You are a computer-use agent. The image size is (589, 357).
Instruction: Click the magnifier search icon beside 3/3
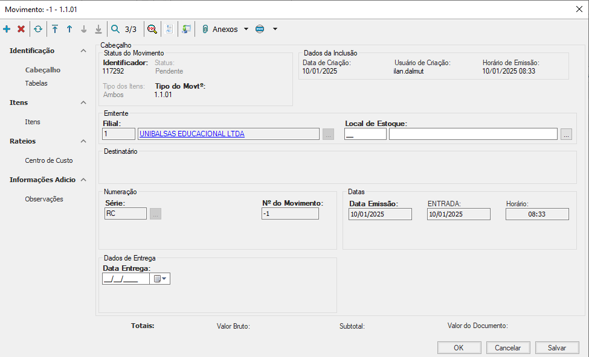click(115, 29)
